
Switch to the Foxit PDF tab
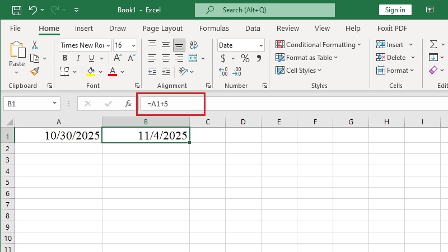[392, 29]
